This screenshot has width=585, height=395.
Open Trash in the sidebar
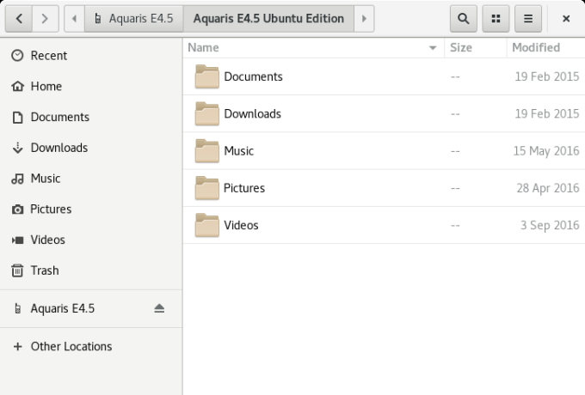click(44, 270)
